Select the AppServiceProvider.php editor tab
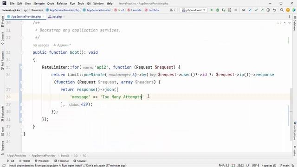This screenshot has width=297, height=167. pos(26,17)
